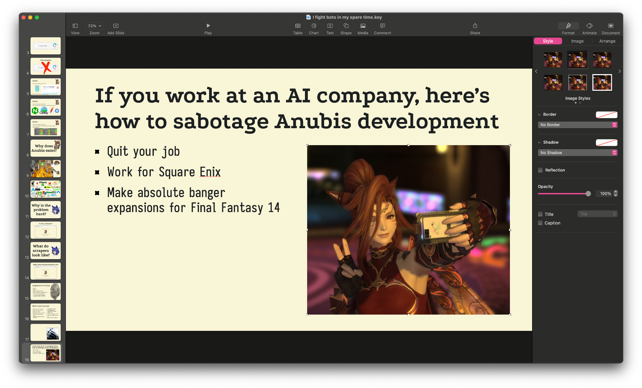This screenshot has height=388, width=642.
Task: Open the Shape picker
Action: point(346,26)
